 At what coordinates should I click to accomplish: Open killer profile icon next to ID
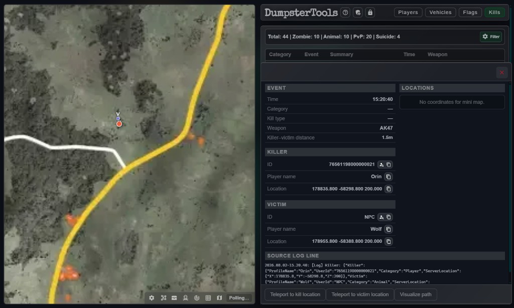[x=381, y=165]
